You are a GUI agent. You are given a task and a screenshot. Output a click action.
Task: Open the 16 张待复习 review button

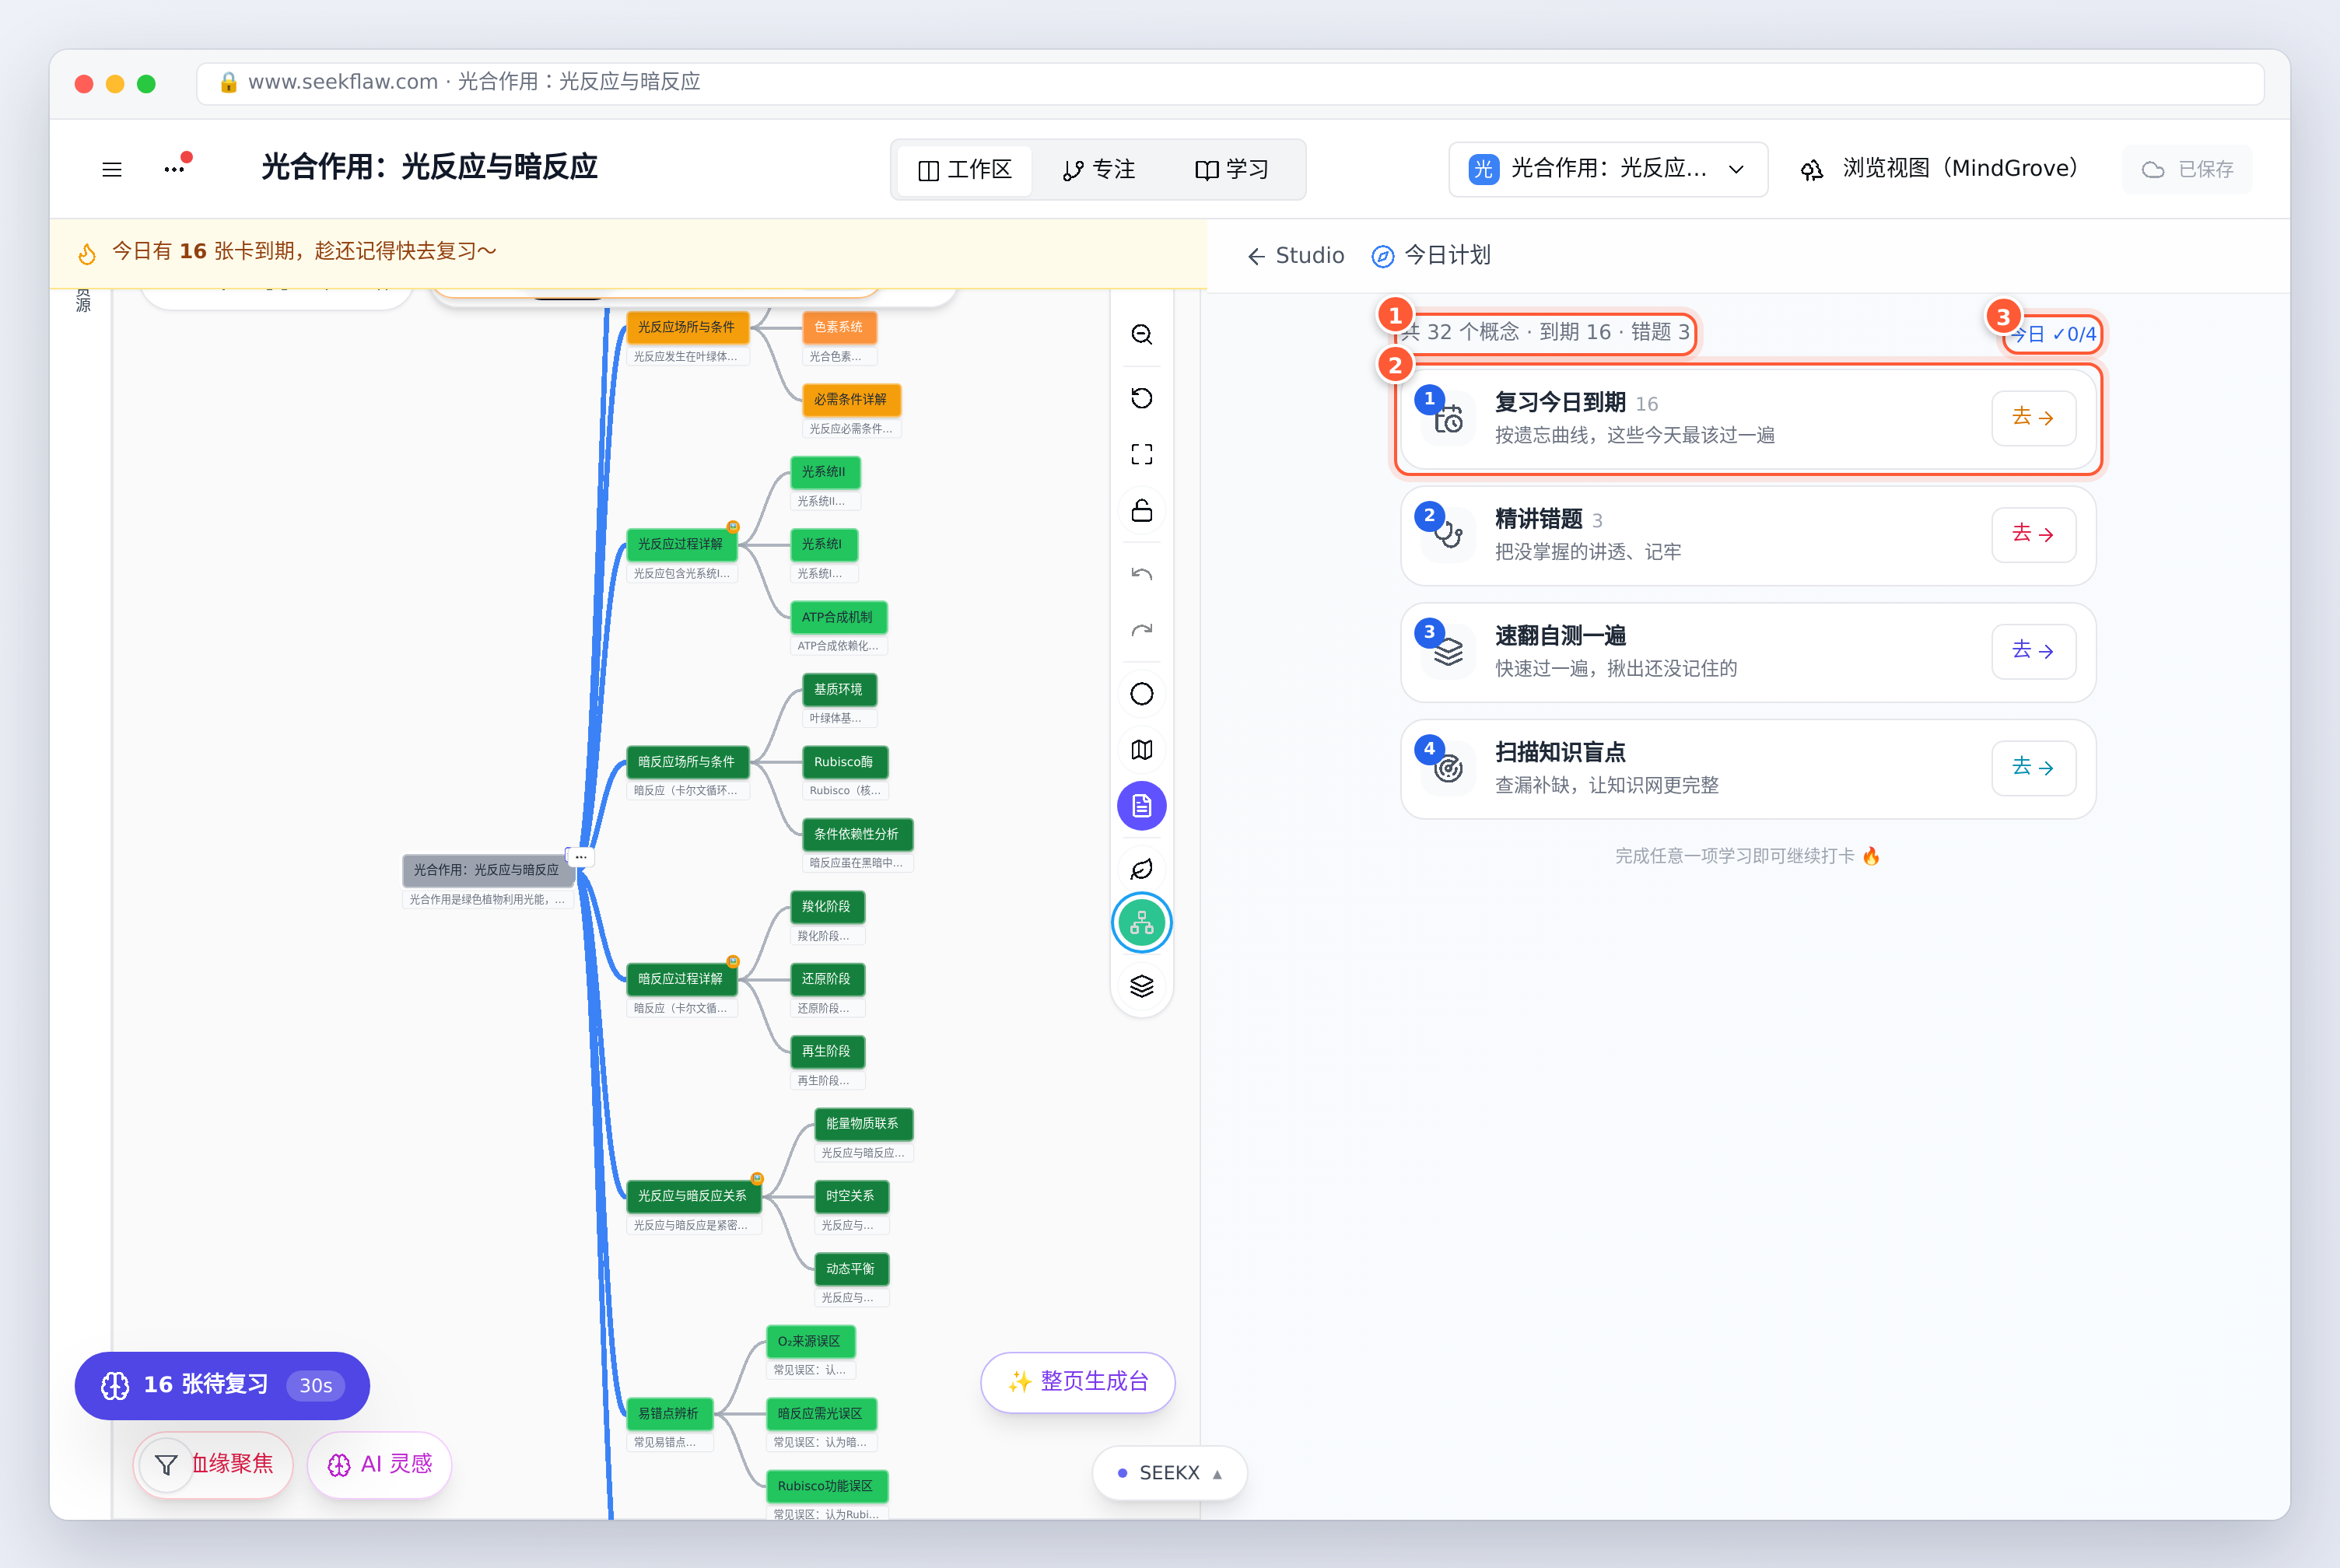coord(222,1386)
